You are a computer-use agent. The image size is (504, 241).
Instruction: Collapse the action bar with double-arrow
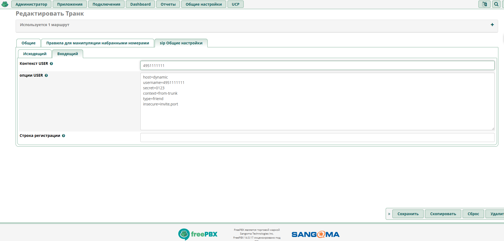tap(389, 214)
